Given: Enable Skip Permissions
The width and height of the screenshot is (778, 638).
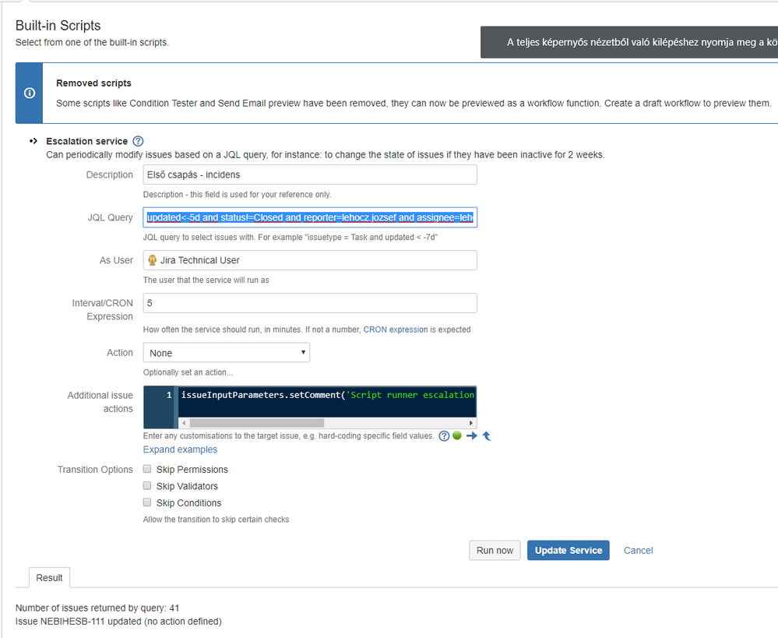Looking at the screenshot, I should (147, 469).
